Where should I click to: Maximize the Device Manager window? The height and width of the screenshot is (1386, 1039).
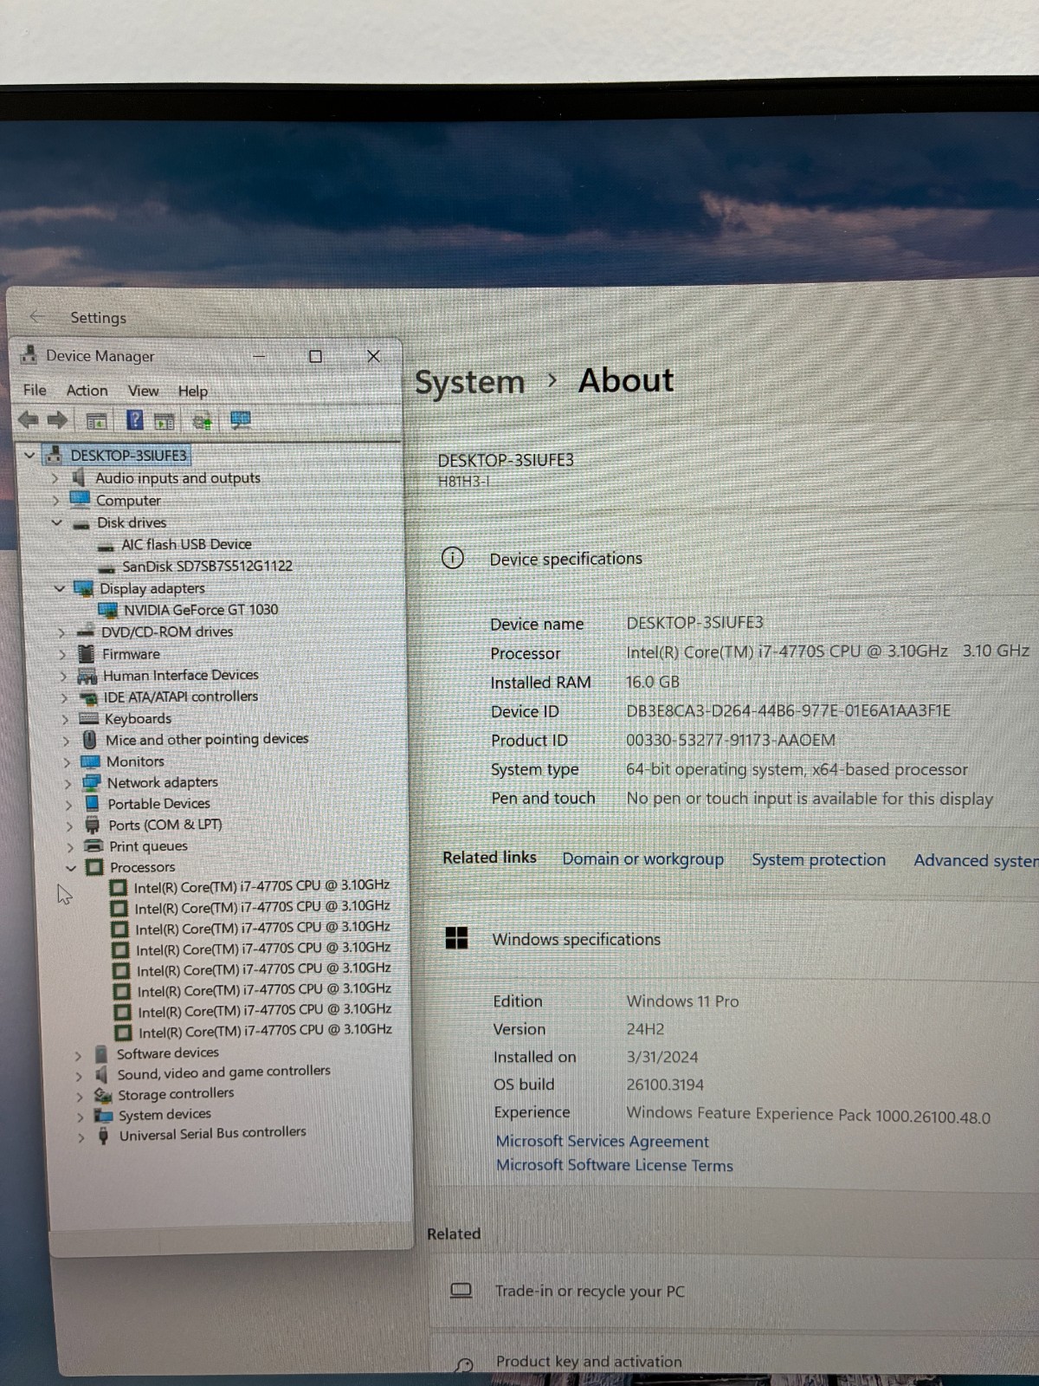coord(315,356)
